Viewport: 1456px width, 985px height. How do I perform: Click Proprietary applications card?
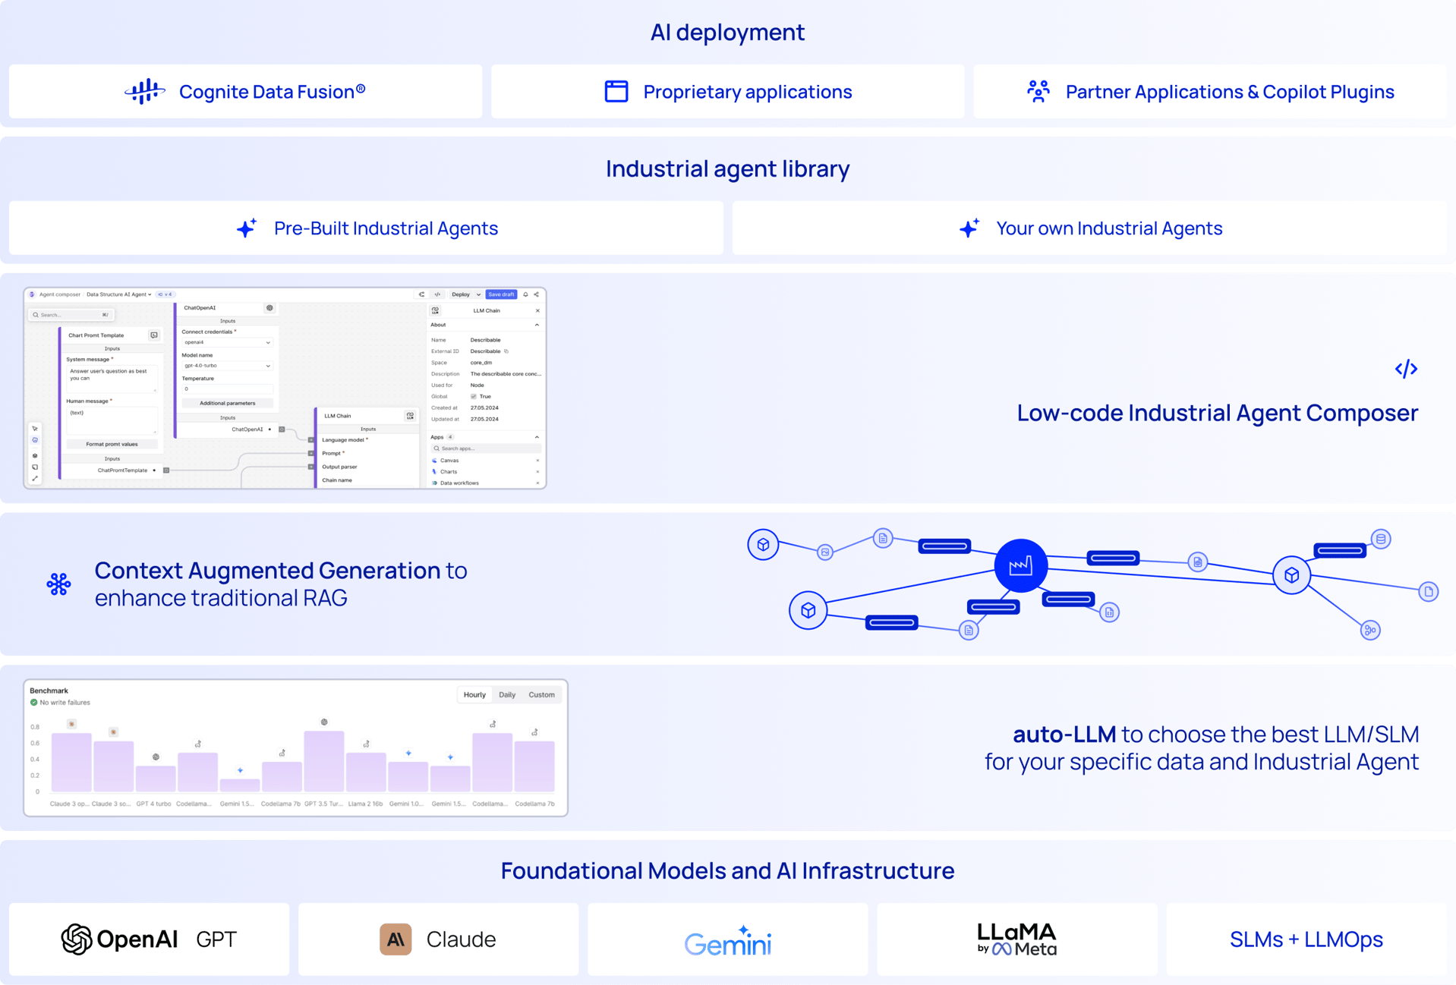click(x=727, y=91)
